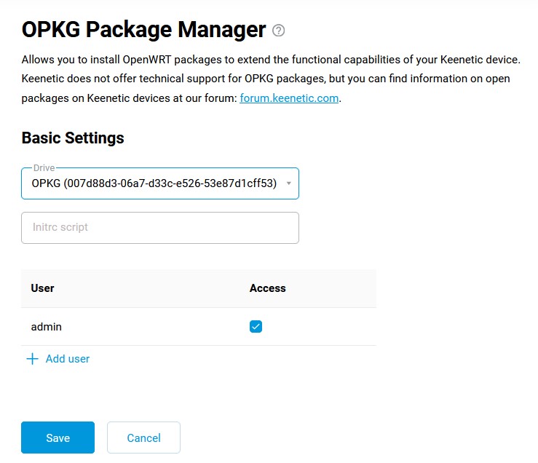Select the admin user row

click(199, 327)
